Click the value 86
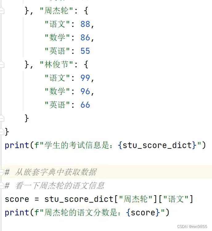The width and height of the screenshot is (212, 231). [x=85, y=38]
